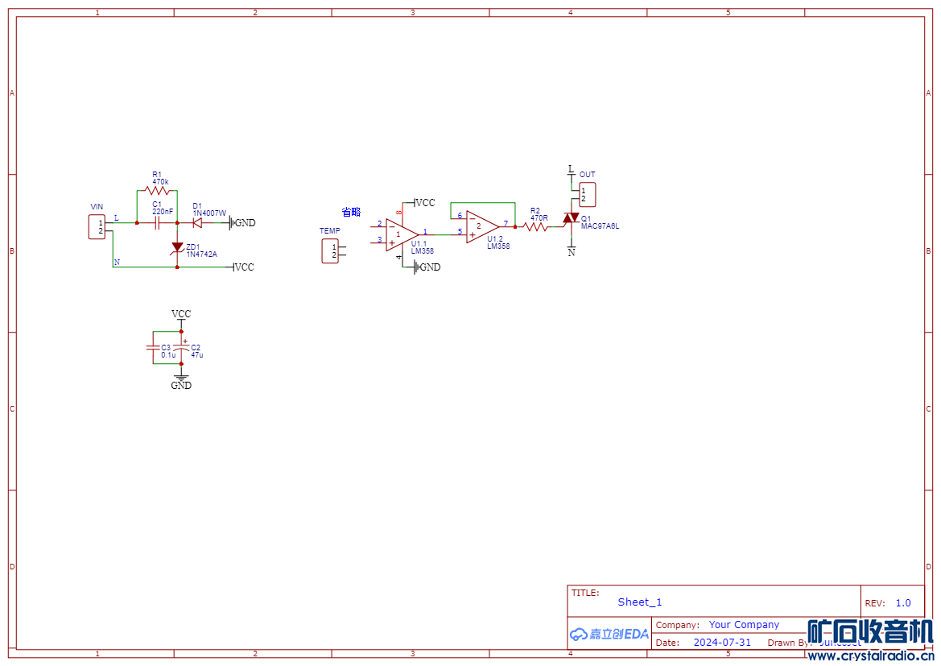Select the C1 capacitor symbol
This screenshot has height=666, width=941.
(157, 223)
